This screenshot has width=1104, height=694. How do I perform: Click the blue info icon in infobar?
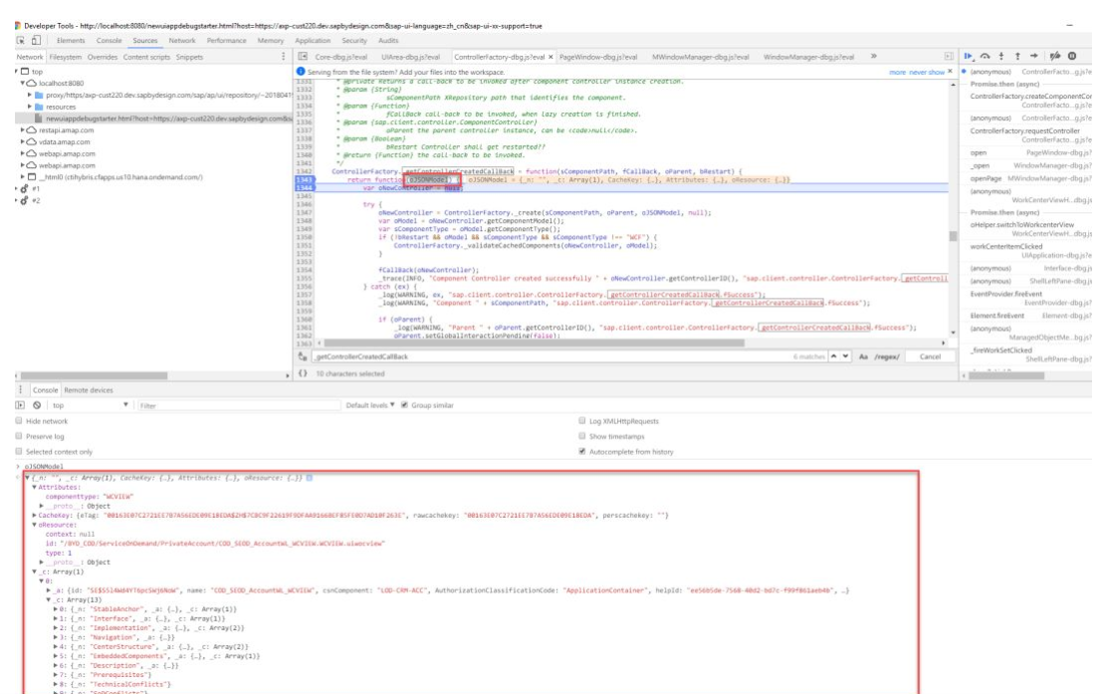tap(301, 71)
